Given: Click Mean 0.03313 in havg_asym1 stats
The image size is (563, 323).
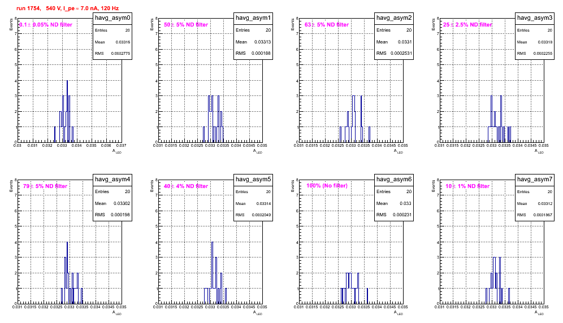Looking at the screenshot, I should [253, 42].
